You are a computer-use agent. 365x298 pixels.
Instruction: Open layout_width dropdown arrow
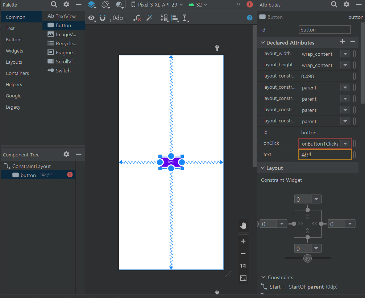pos(345,54)
